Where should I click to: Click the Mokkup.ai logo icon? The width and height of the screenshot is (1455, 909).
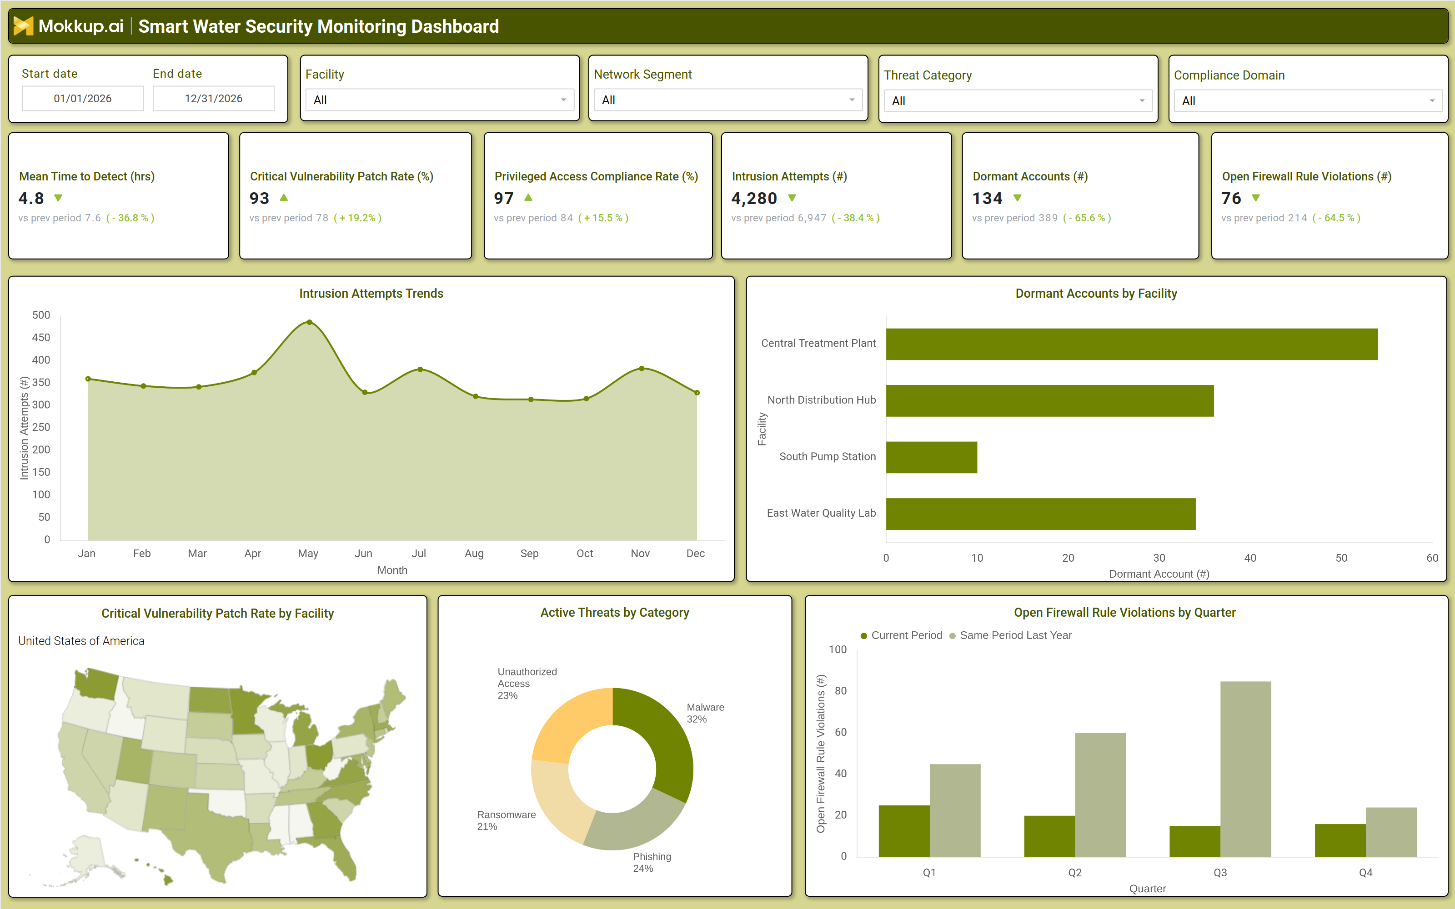pos(24,26)
